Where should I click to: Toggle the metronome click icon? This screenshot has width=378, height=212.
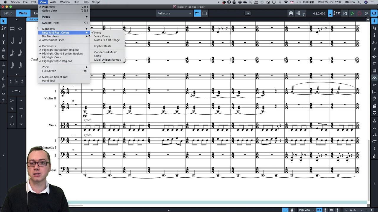click(x=366, y=13)
